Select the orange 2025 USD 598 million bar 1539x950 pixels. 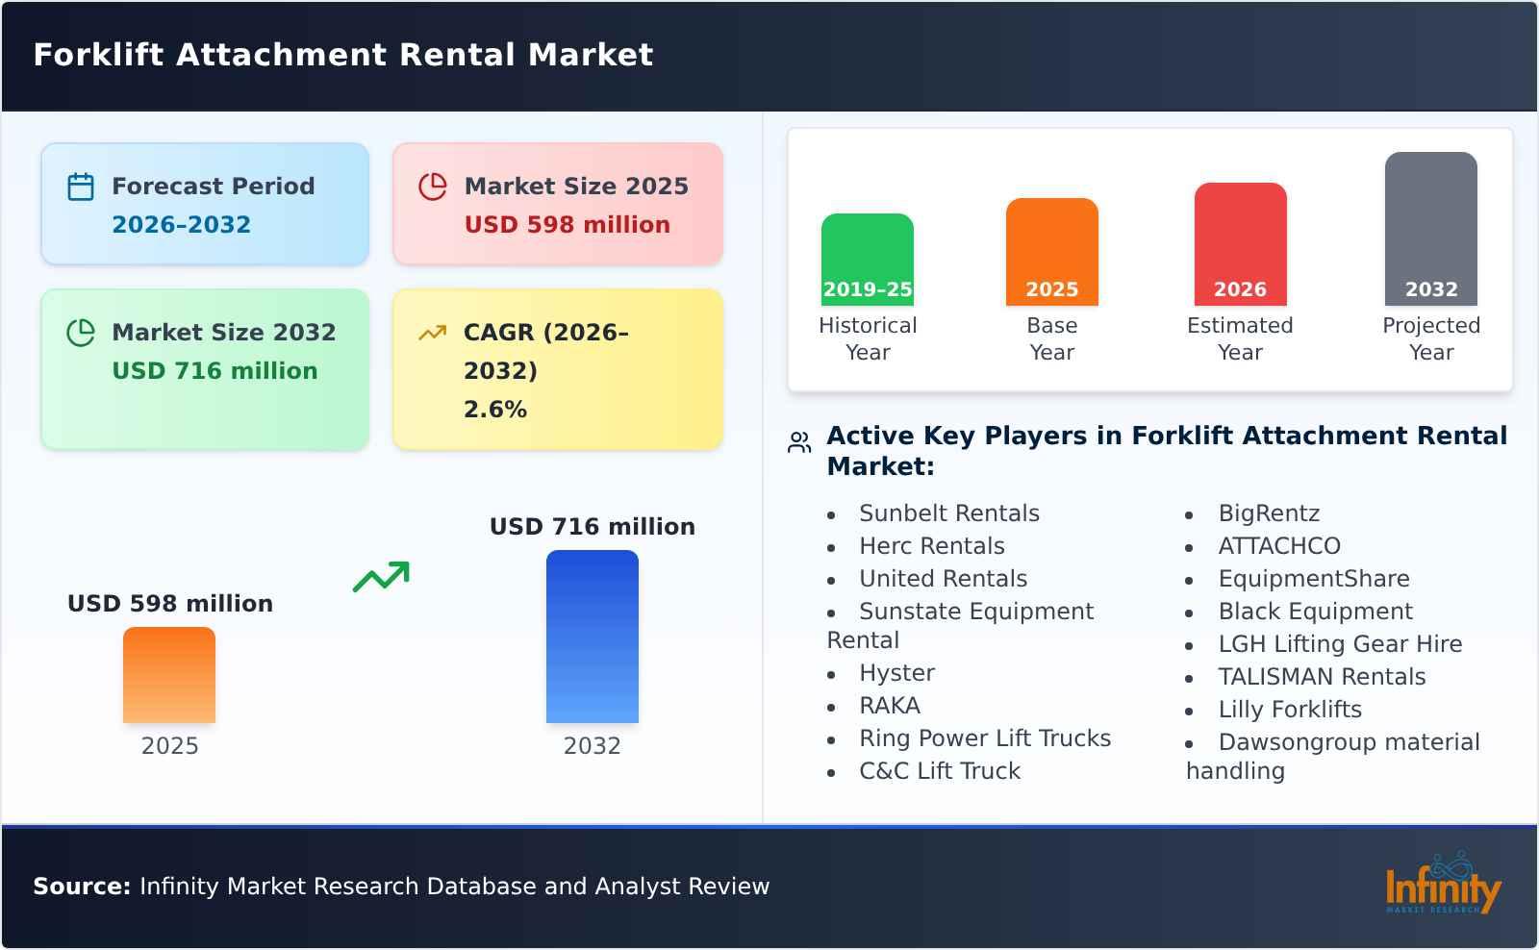click(x=169, y=673)
